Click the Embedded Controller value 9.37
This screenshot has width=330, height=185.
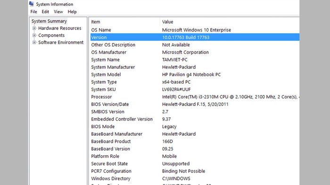166,119
